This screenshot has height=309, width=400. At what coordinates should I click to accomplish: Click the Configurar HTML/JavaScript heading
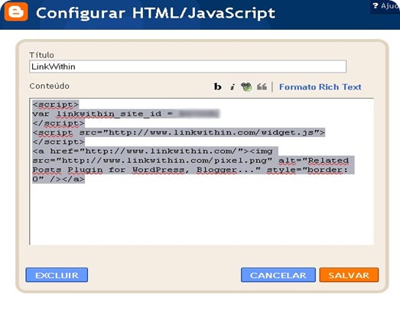pyautogui.click(x=155, y=13)
